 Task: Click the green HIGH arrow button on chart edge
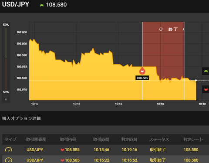tap(206, 71)
